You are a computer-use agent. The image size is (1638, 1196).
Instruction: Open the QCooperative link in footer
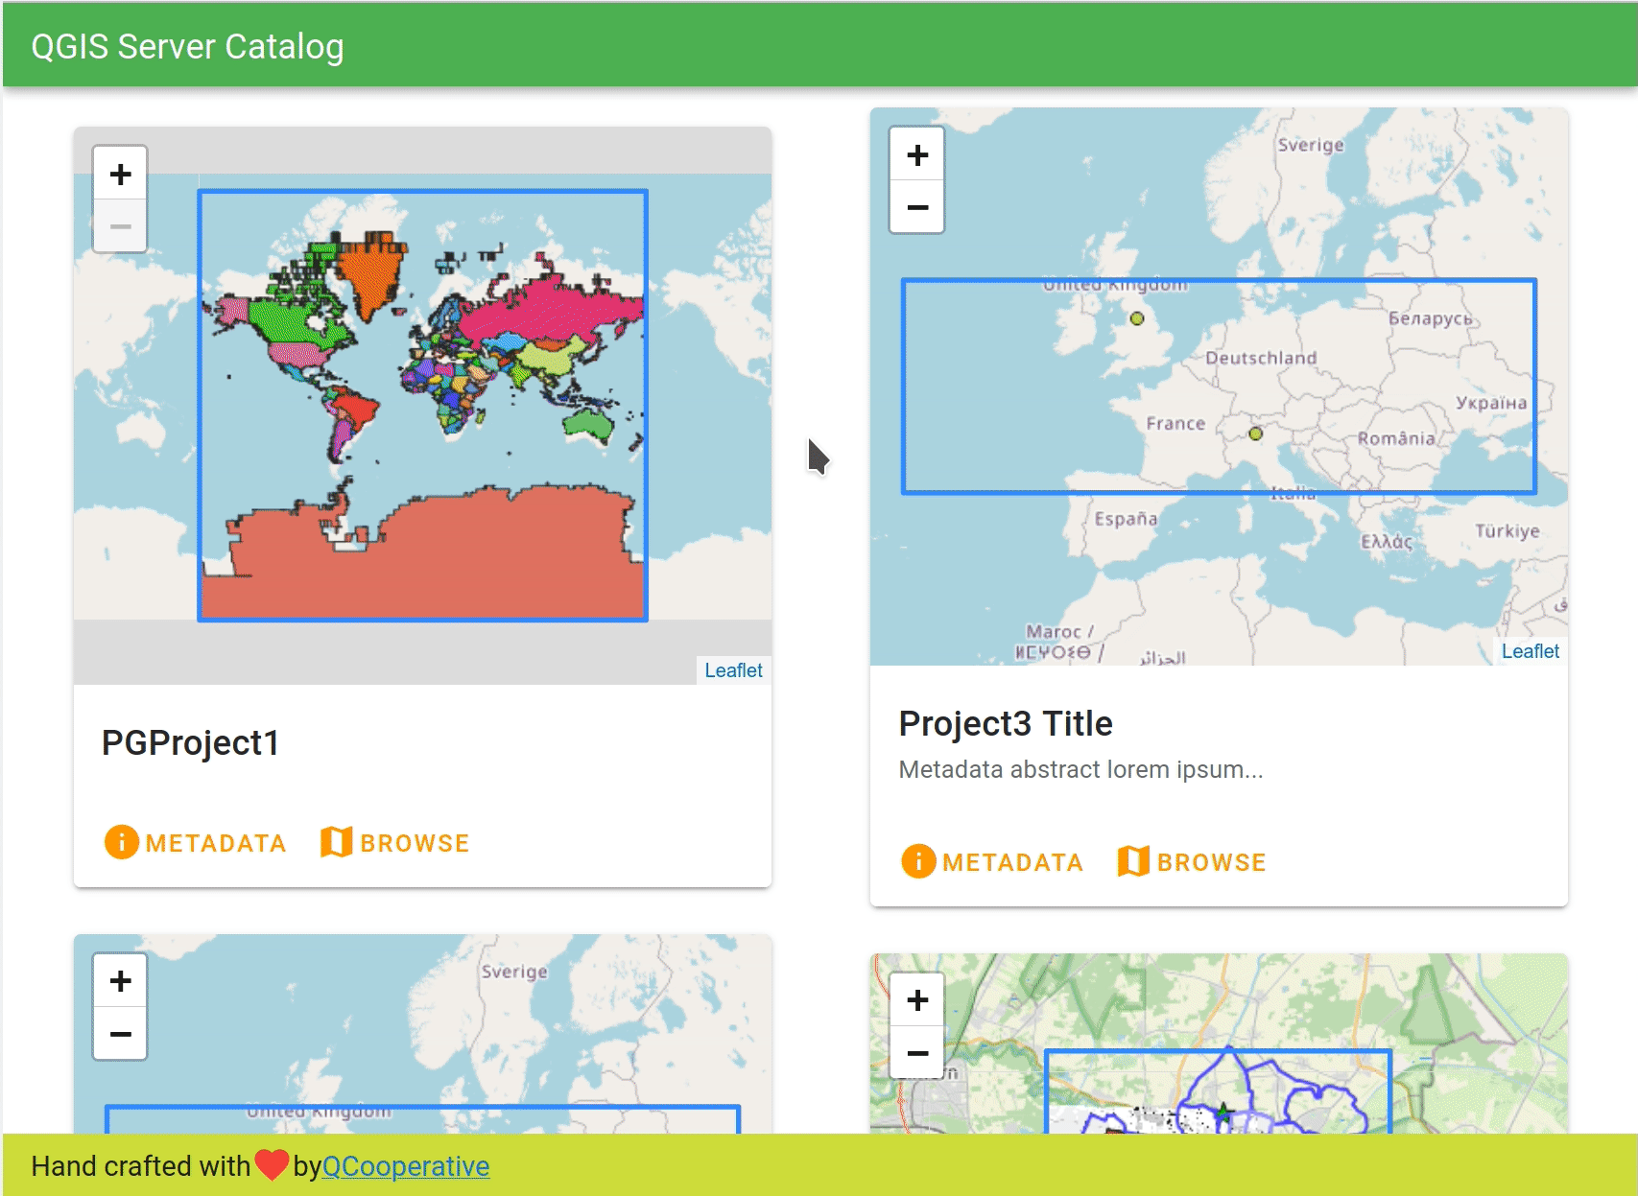pos(405,1166)
